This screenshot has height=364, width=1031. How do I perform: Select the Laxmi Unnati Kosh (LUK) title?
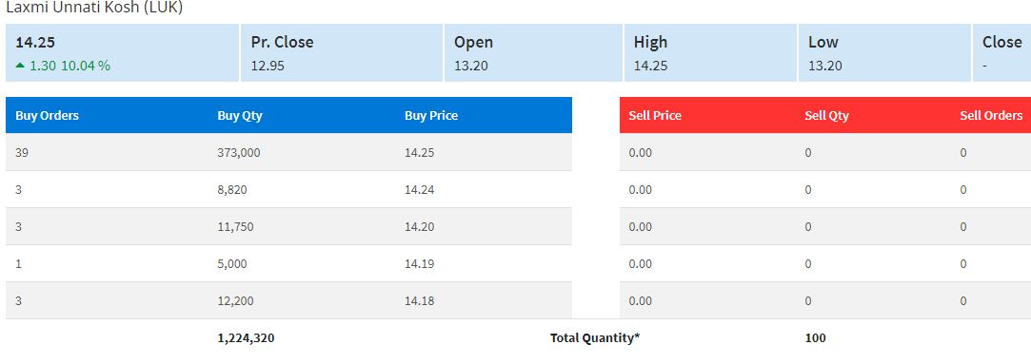pos(94,8)
